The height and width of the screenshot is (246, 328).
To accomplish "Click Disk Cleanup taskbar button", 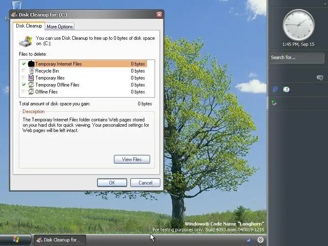I will 60,240.
